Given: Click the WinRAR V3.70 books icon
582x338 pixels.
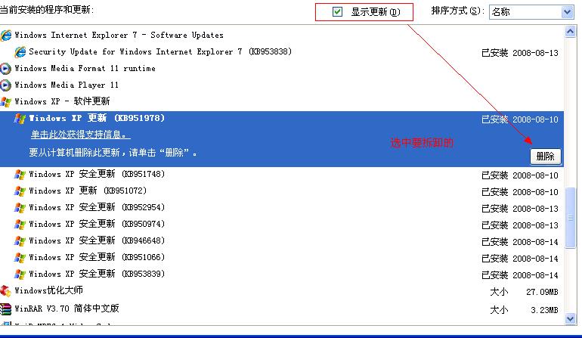Looking at the screenshot, I should pos(5,309).
